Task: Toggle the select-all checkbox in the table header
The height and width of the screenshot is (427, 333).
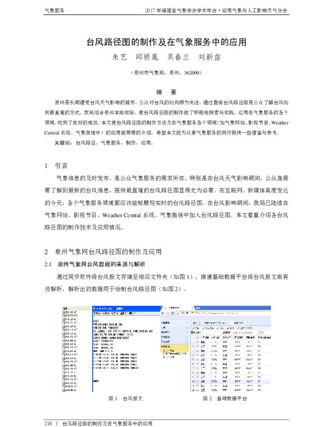Action: coord(196,337)
